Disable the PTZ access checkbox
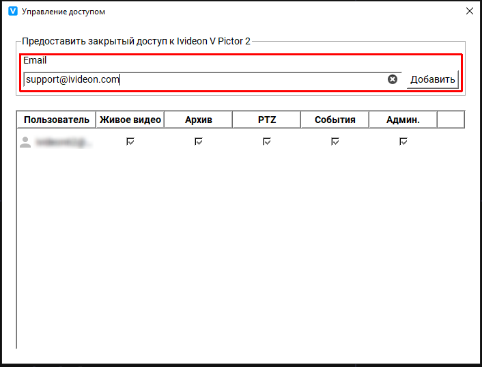482x367 pixels. point(267,142)
